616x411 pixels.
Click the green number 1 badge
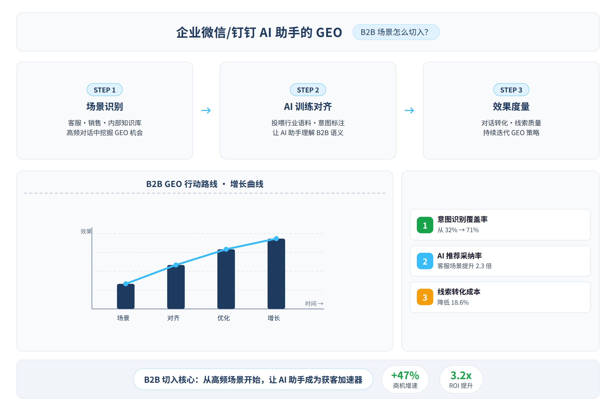click(425, 225)
